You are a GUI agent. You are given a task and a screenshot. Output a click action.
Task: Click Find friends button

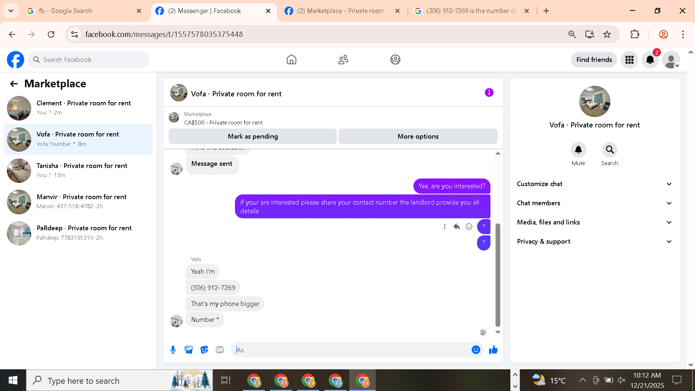pos(594,60)
